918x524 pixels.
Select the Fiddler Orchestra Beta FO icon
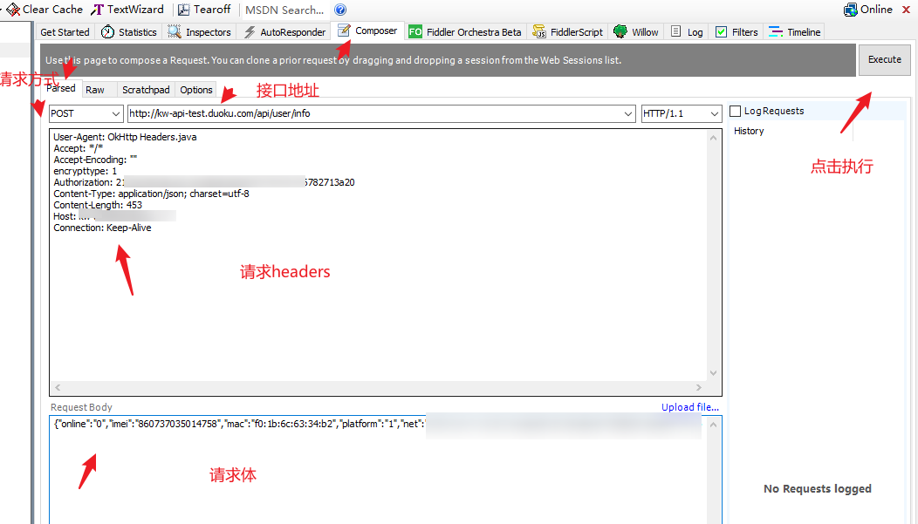click(414, 31)
